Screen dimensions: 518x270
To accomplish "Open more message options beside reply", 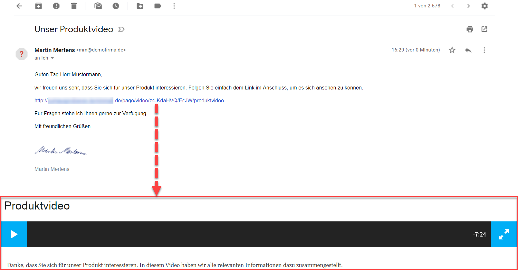I will [x=484, y=50].
